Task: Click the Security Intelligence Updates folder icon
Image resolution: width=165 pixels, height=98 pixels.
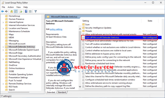Action: pyautogui.click(x=83, y=28)
